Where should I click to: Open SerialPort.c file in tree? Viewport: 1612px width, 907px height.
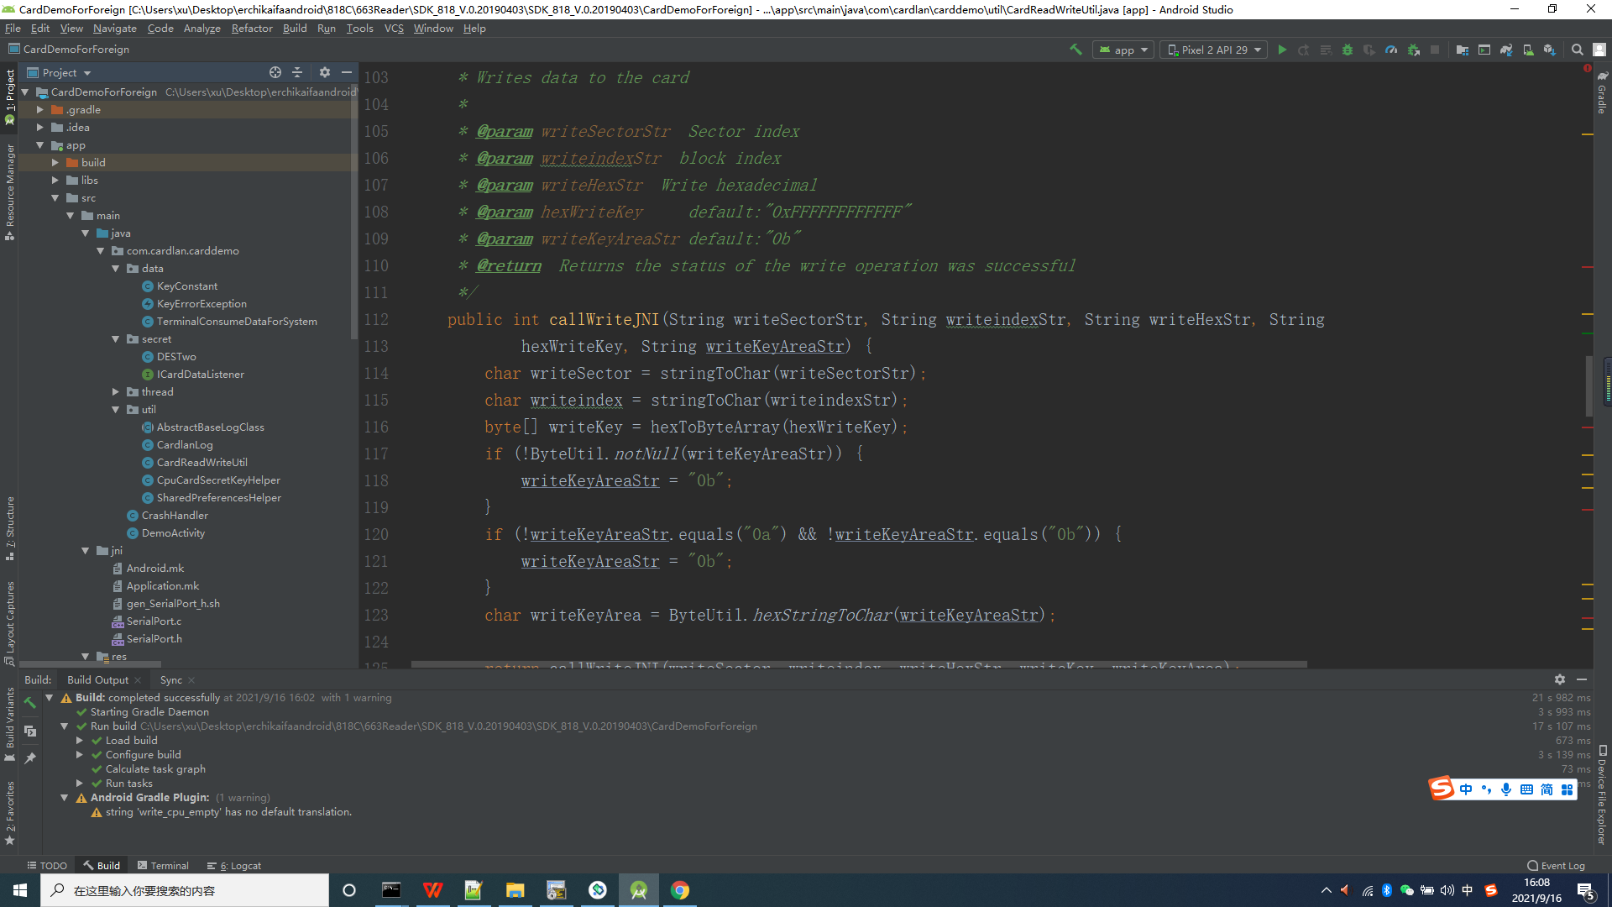[154, 621]
